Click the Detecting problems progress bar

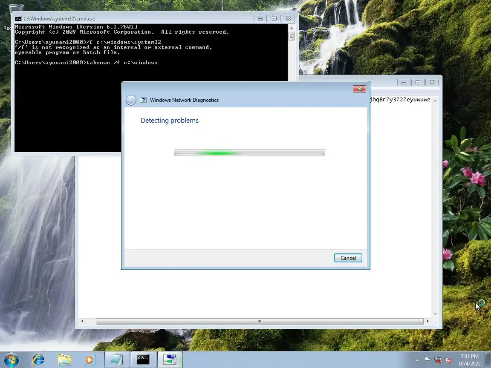pyautogui.click(x=249, y=152)
